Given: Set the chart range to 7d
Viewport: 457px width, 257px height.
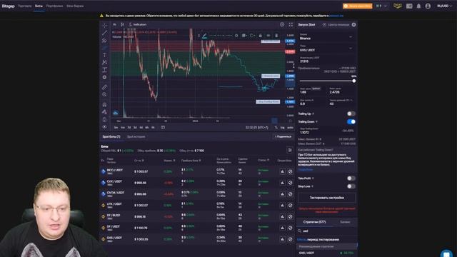Looking at the screenshot, I should pos(129,127).
